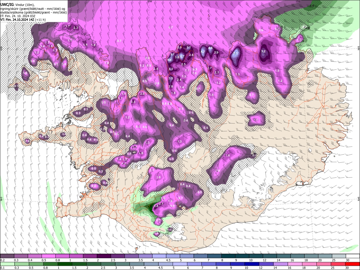Select the 'Vindur (10m)' header text
Viewport: 360px width, 270px height.
pyautogui.click(x=25, y=5)
